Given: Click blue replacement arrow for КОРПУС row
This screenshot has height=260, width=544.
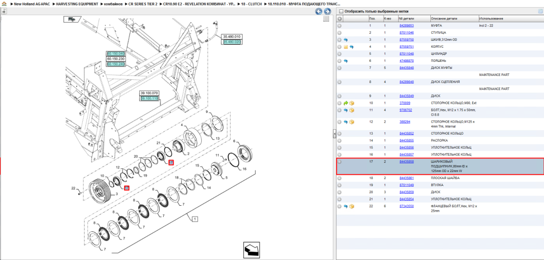Looking at the screenshot, I should point(351,47).
